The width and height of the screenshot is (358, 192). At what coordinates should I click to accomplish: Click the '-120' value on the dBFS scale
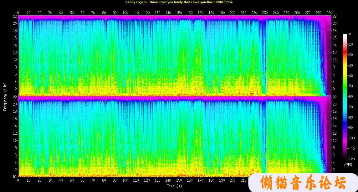coord(351,158)
